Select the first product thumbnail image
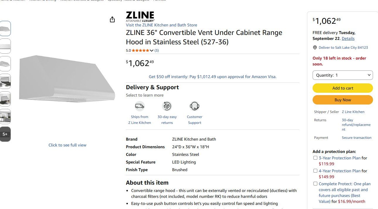This screenshot has width=378, height=209. pyautogui.click(x=5, y=28)
